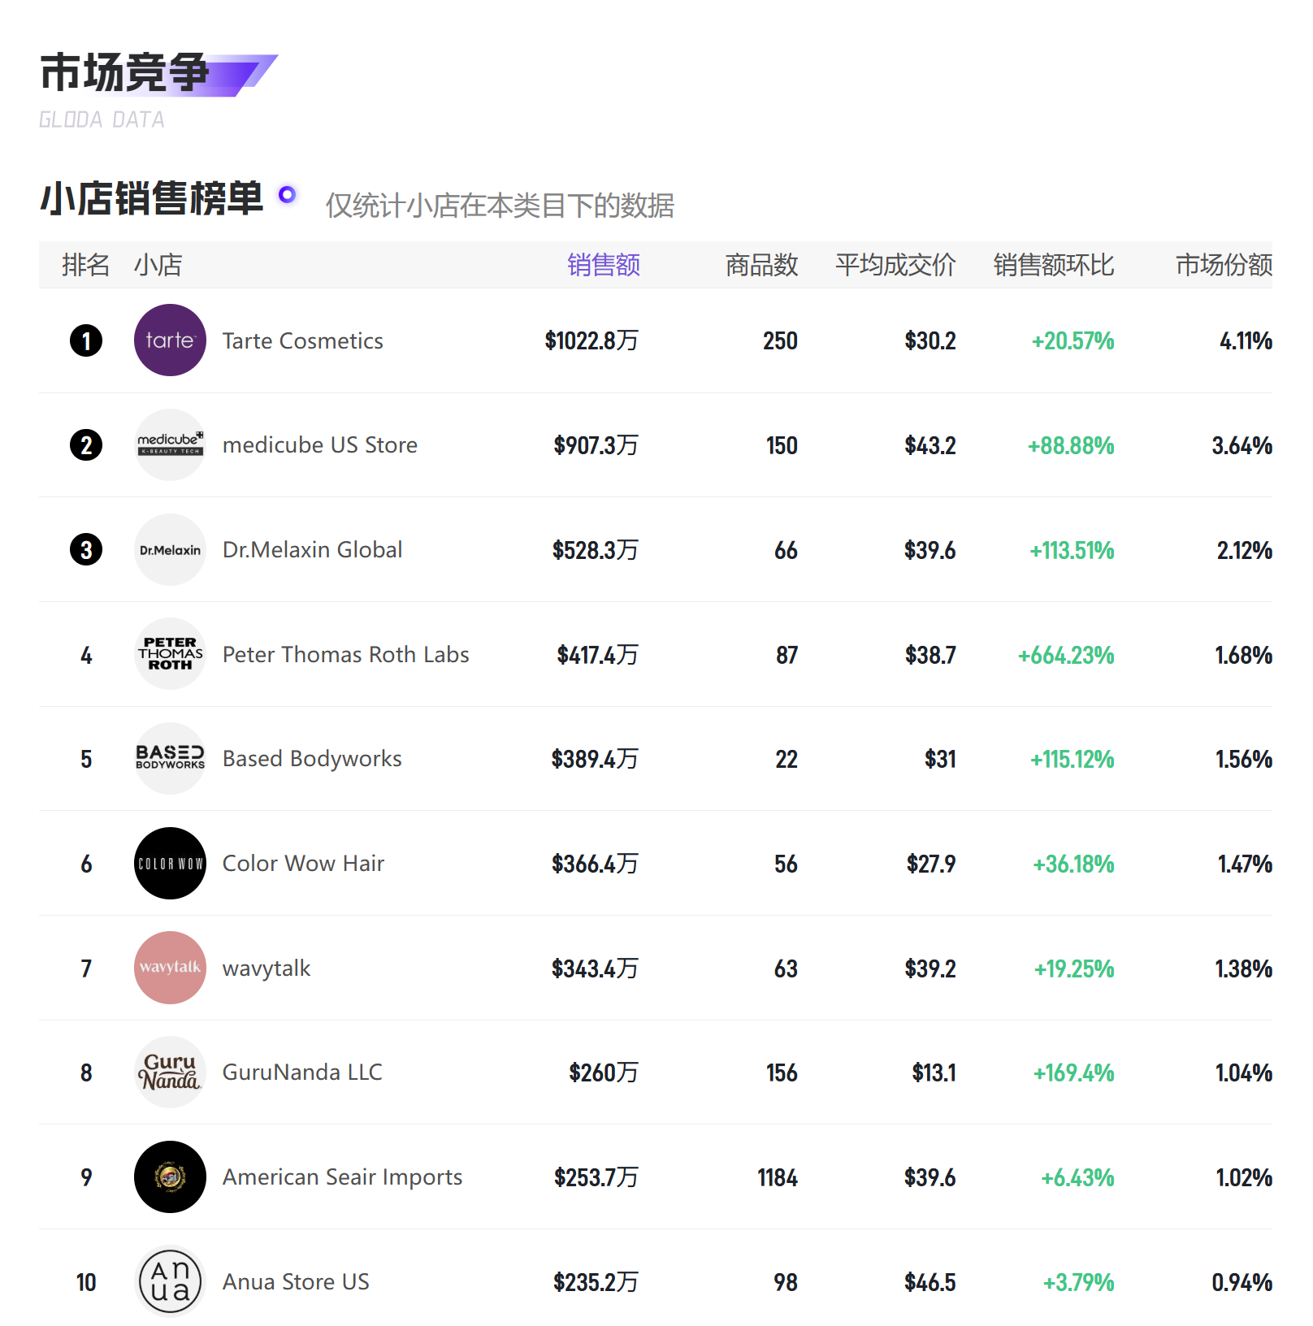Click growth value +20.57%
1313x1326 pixels.
[1073, 340]
